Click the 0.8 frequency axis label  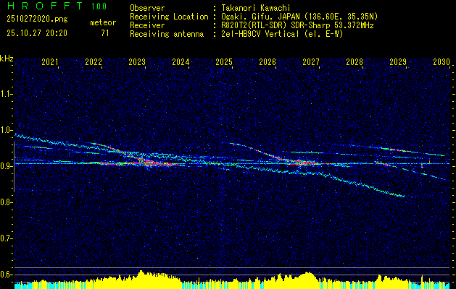7,202
